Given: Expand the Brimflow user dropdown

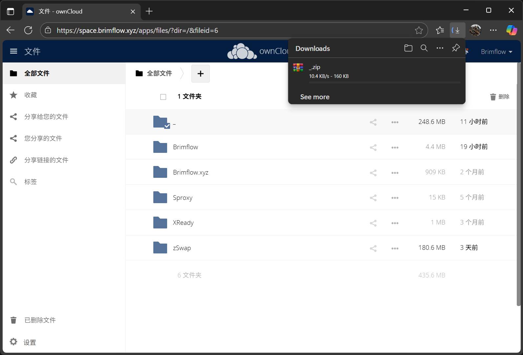Looking at the screenshot, I should [x=496, y=52].
